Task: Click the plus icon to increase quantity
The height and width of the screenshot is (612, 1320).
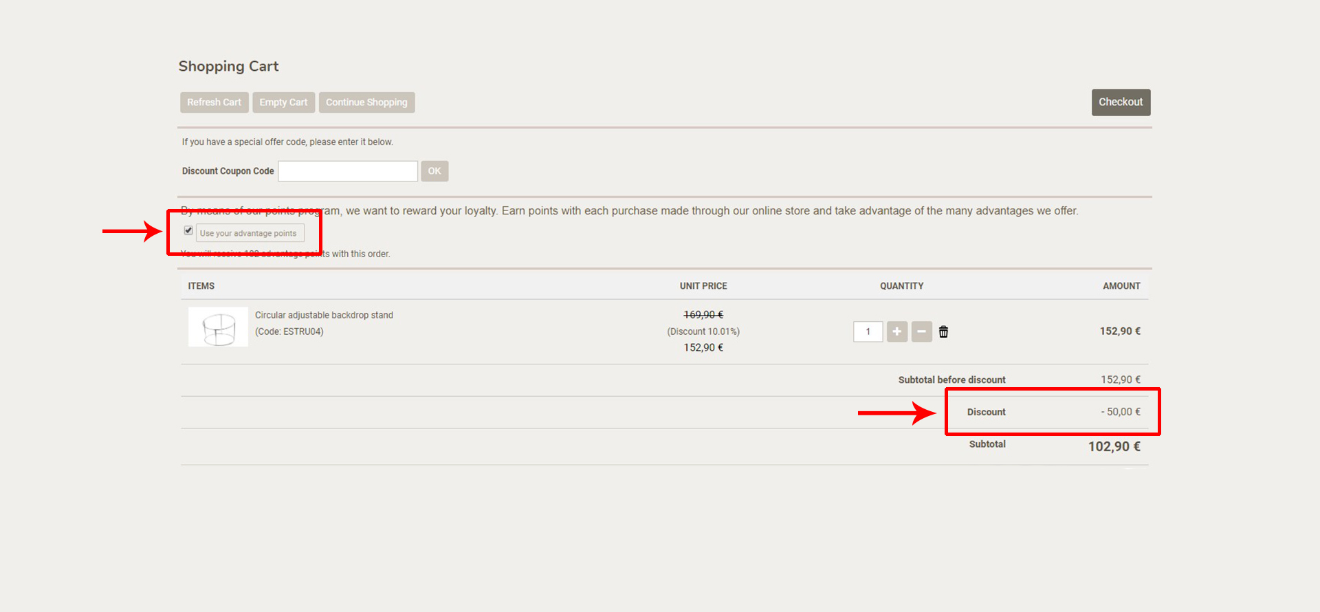Action: tap(896, 331)
